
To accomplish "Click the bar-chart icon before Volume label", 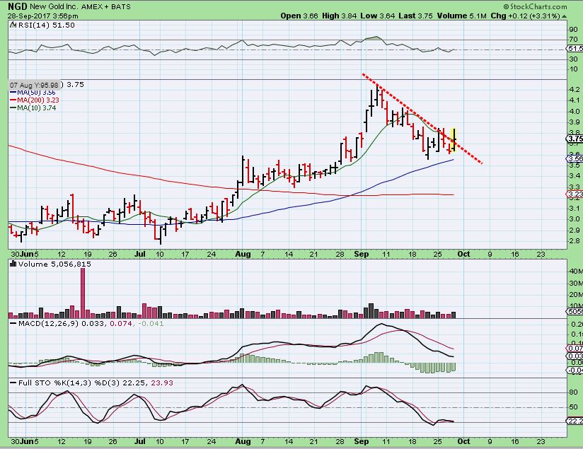I will pyautogui.click(x=13, y=264).
